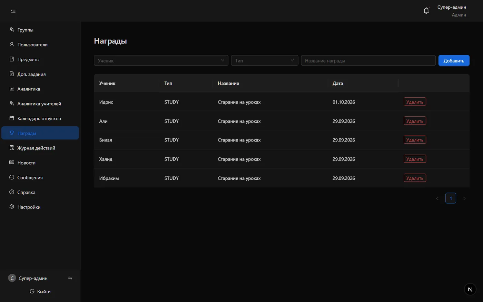The width and height of the screenshot is (483, 302).
Task: Open the Журнал действий menu item
Action: pyautogui.click(x=40, y=148)
